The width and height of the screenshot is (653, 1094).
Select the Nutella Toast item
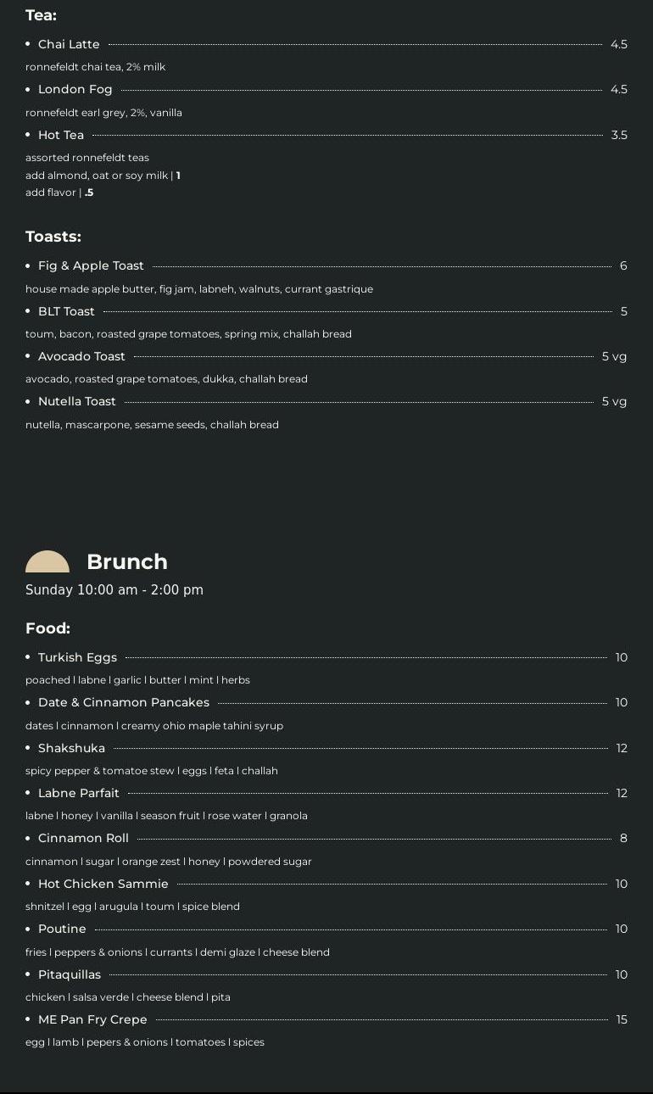[x=76, y=401]
